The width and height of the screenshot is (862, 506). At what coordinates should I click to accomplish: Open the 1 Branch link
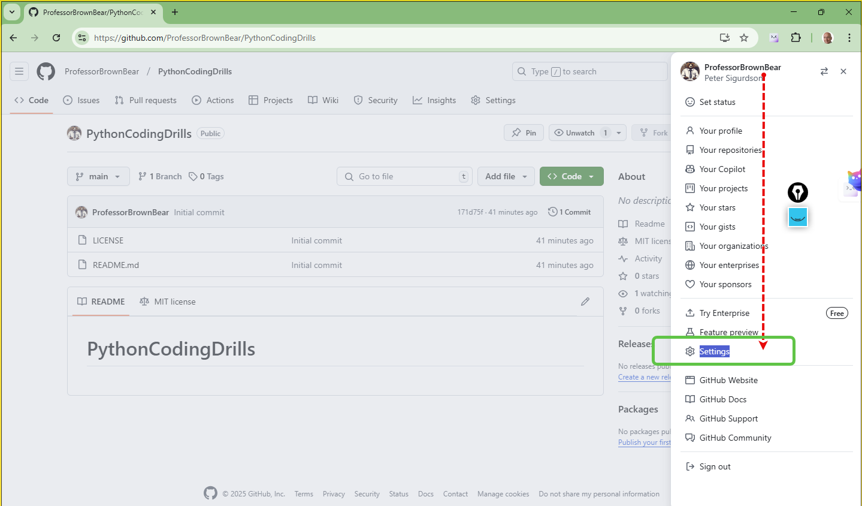click(160, 176)
